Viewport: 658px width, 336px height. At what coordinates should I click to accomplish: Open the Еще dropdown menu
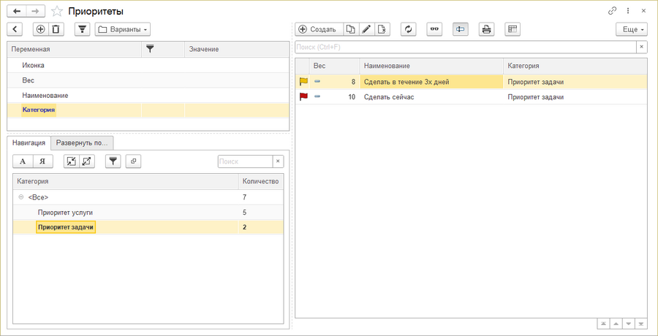[x=632, y=29]
